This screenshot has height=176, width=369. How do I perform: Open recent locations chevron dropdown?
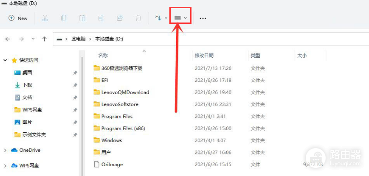(x=33, y=39)
